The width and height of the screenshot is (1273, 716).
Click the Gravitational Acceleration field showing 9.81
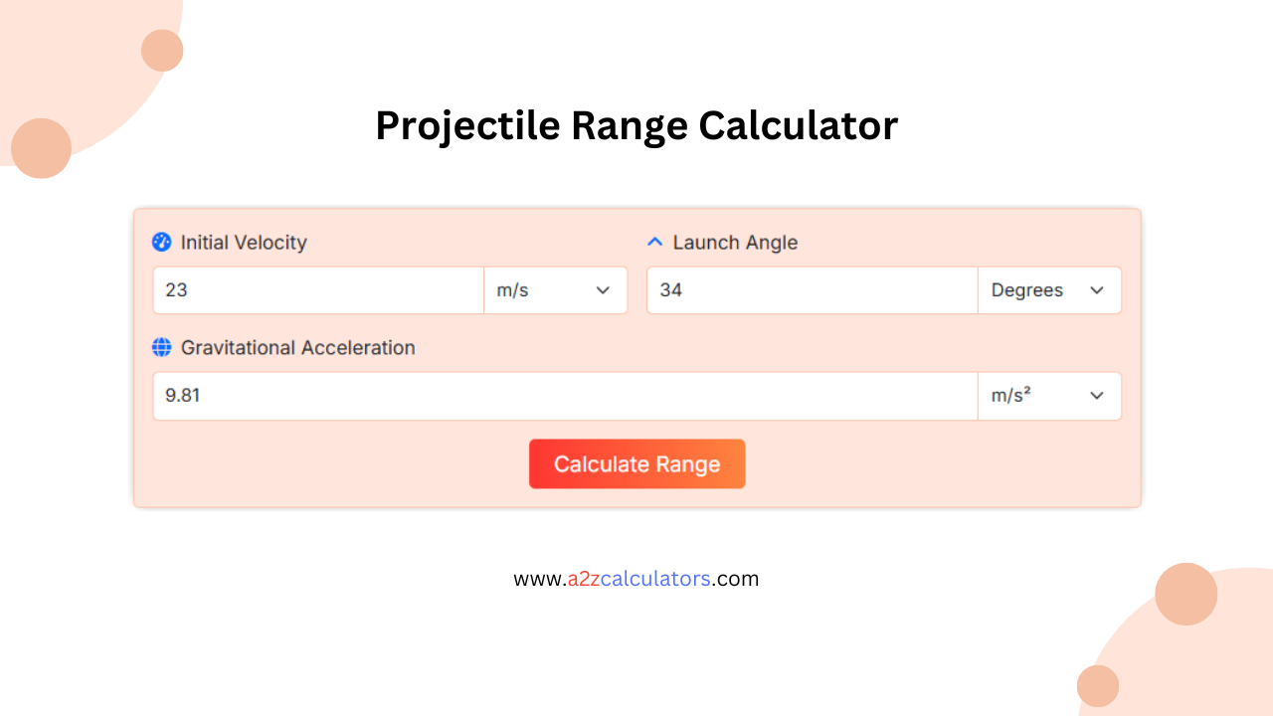pos(564,395)
